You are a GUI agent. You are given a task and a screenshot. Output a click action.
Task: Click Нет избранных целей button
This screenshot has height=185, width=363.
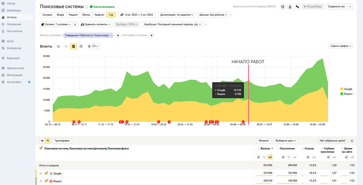[x=332, y=141]
